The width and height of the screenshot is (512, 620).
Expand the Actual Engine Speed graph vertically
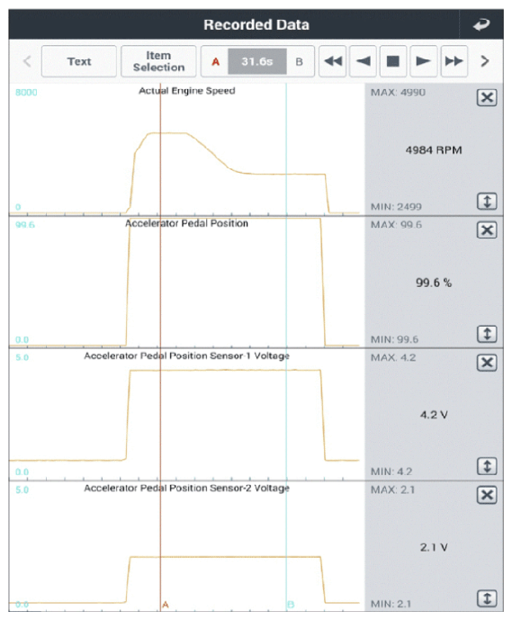click(487, 202)
